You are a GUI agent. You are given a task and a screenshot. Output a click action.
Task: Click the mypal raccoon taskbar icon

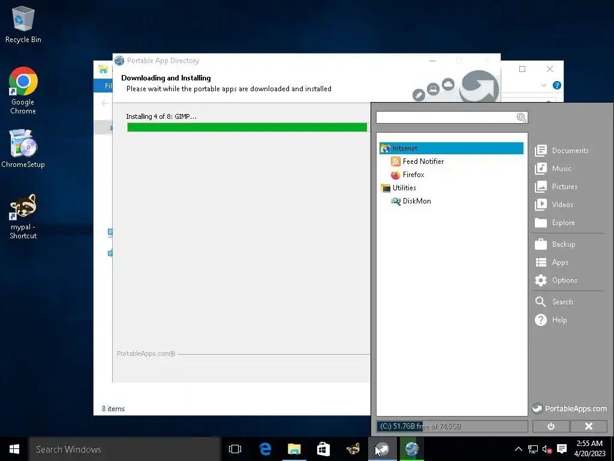point(353,449)
